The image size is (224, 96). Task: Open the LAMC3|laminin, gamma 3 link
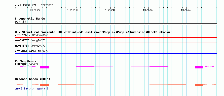[x=31, y=88]
